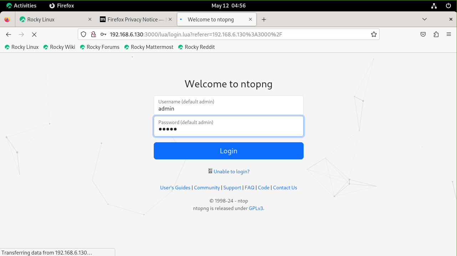Screen dimensions: 457x256
Task: Click the Unable to login? link
Action: 232,171
